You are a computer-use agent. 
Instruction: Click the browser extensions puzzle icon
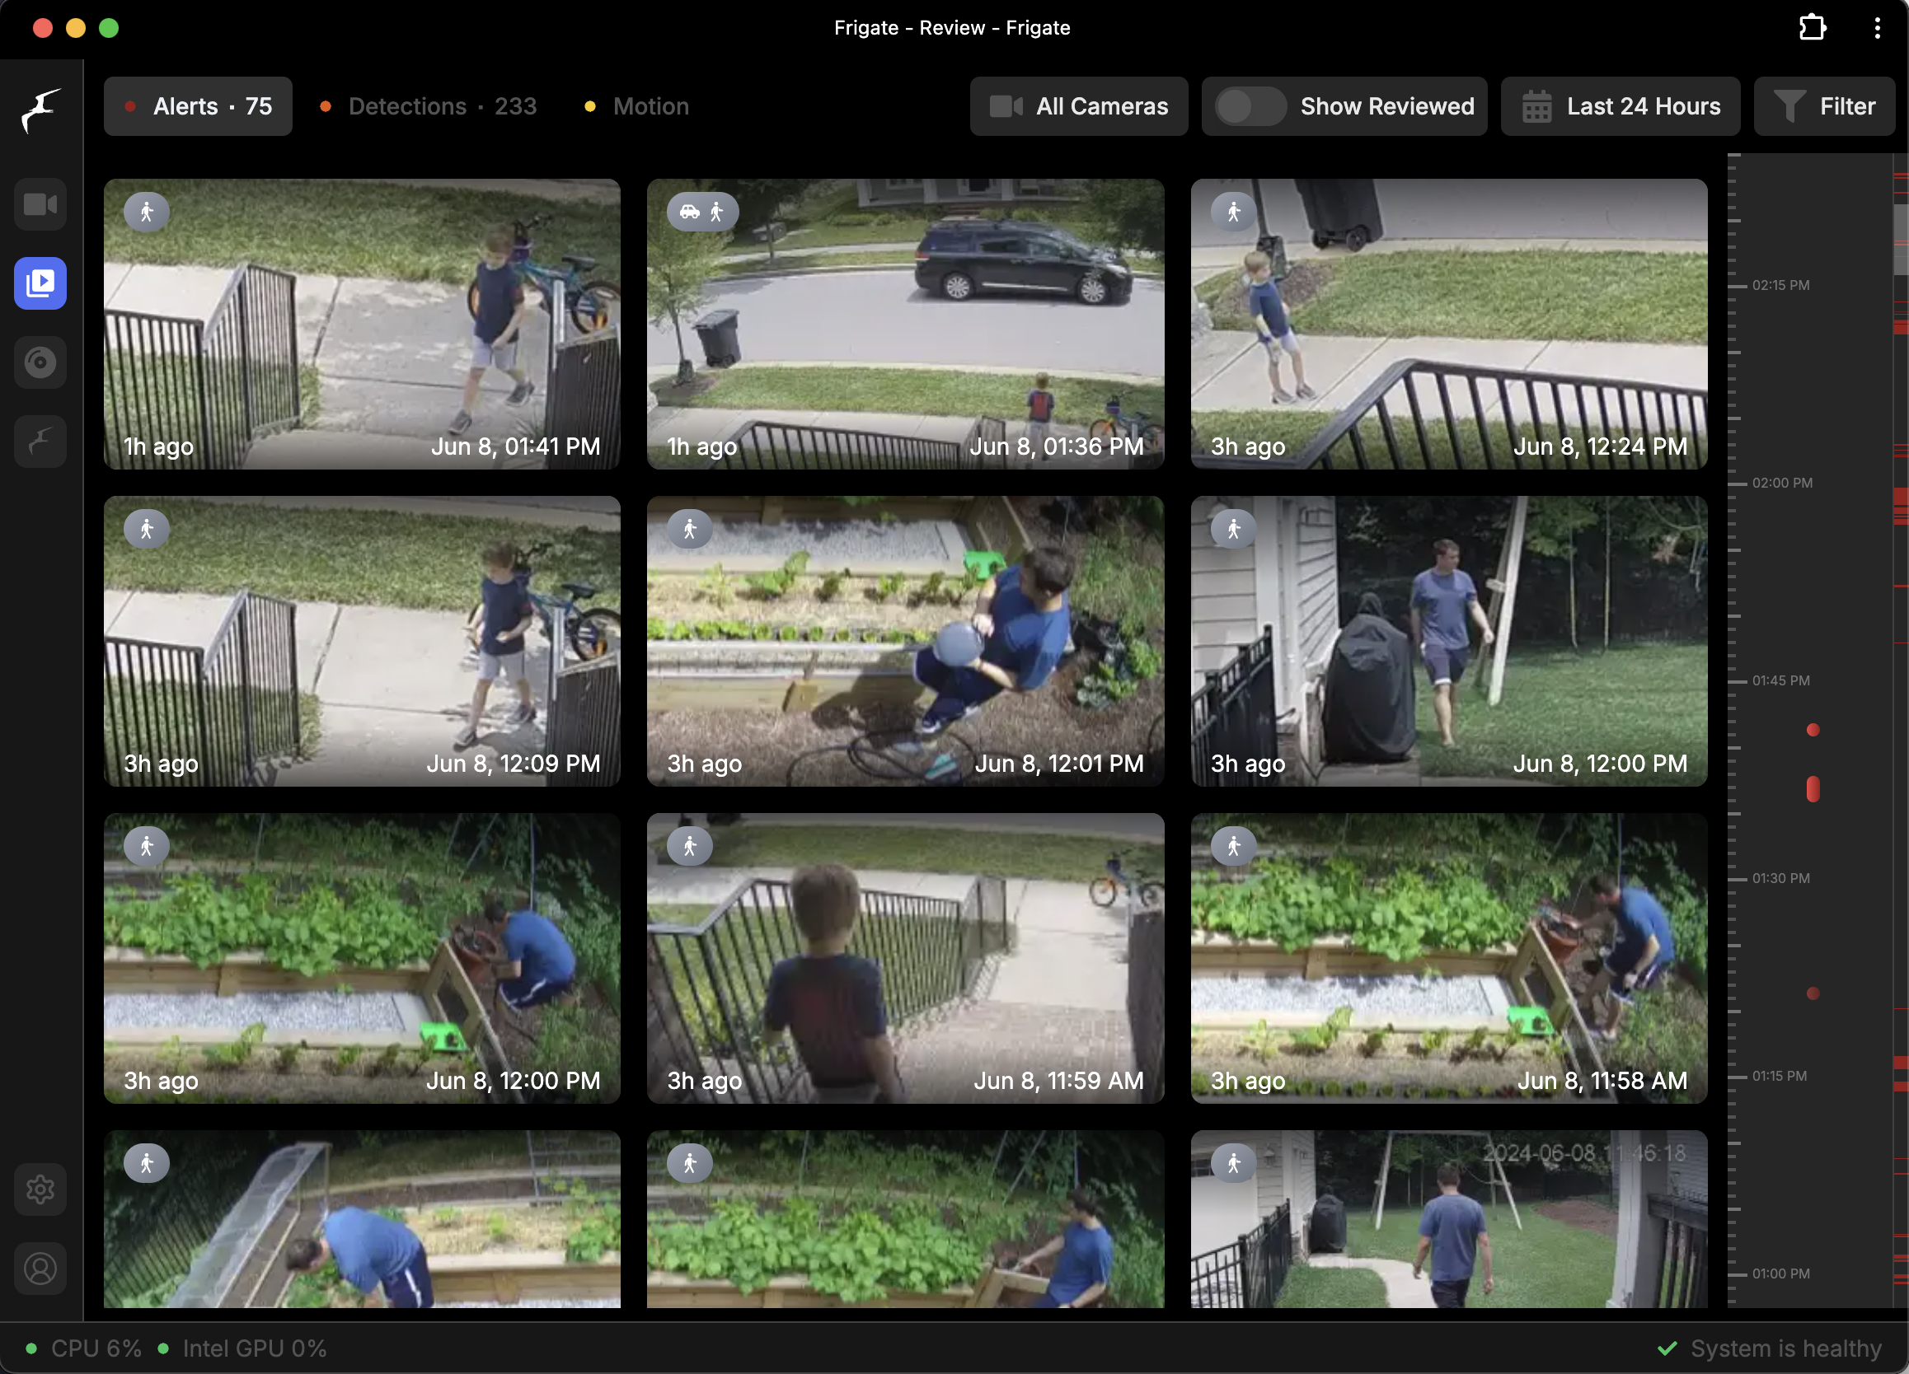1812,28
